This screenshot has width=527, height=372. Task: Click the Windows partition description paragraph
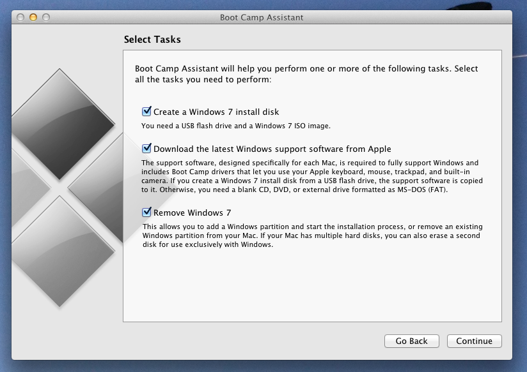tap(312, 235)
